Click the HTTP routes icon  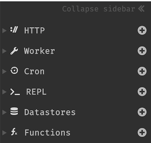pos(14,30)
